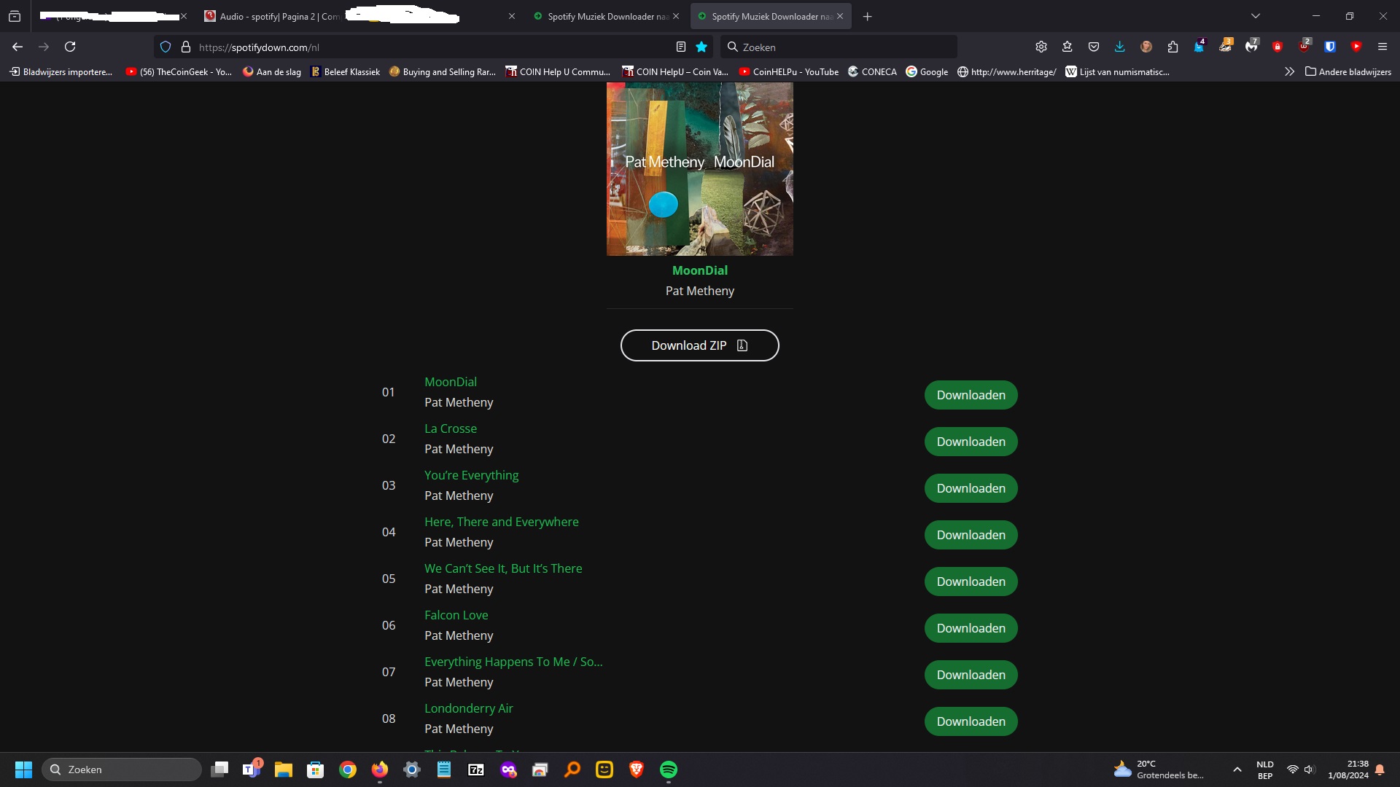Show more bookmarks chevron
1400x787 pixels.
click(1289, 71)
